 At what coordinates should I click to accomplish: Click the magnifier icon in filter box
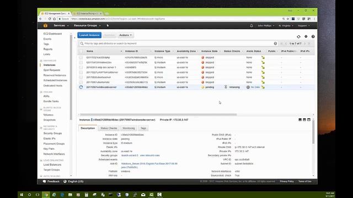(82, 43)
